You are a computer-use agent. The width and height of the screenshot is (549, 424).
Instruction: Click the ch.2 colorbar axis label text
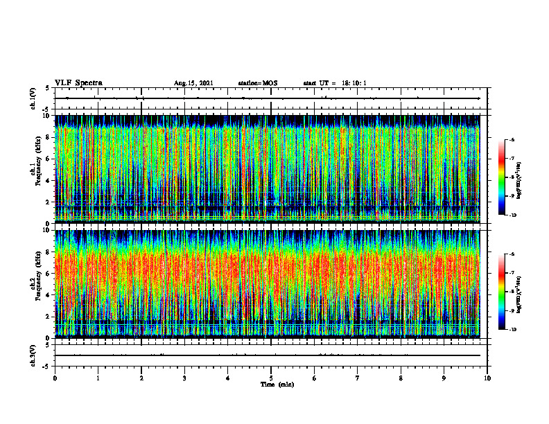(520, 294)
